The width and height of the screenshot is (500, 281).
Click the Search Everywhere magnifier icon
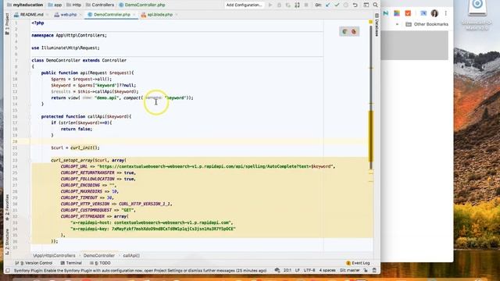tap(375, 5)
